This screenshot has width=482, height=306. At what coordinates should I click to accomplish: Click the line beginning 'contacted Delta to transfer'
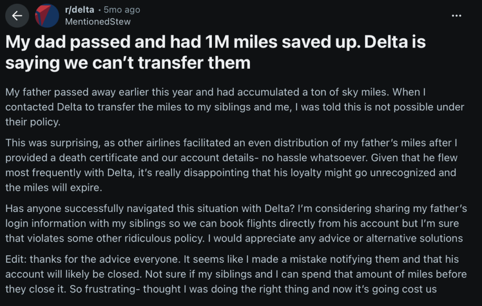[234, 107]
